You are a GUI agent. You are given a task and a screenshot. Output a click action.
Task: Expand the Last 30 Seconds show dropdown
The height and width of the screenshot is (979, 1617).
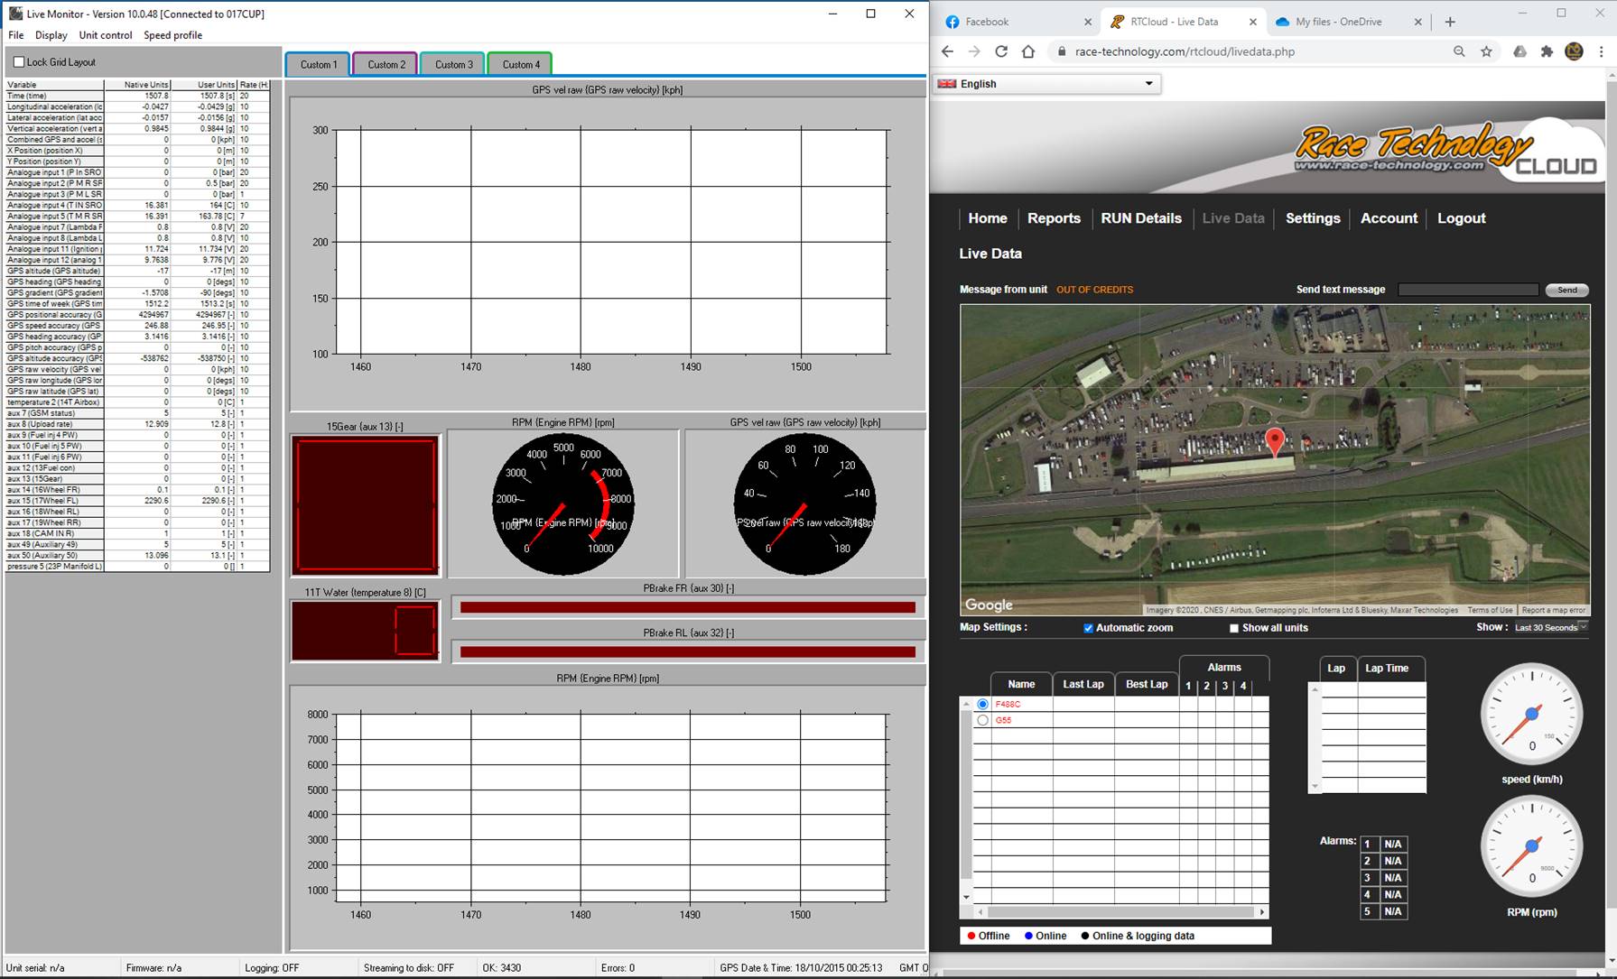coord(1550,627)
